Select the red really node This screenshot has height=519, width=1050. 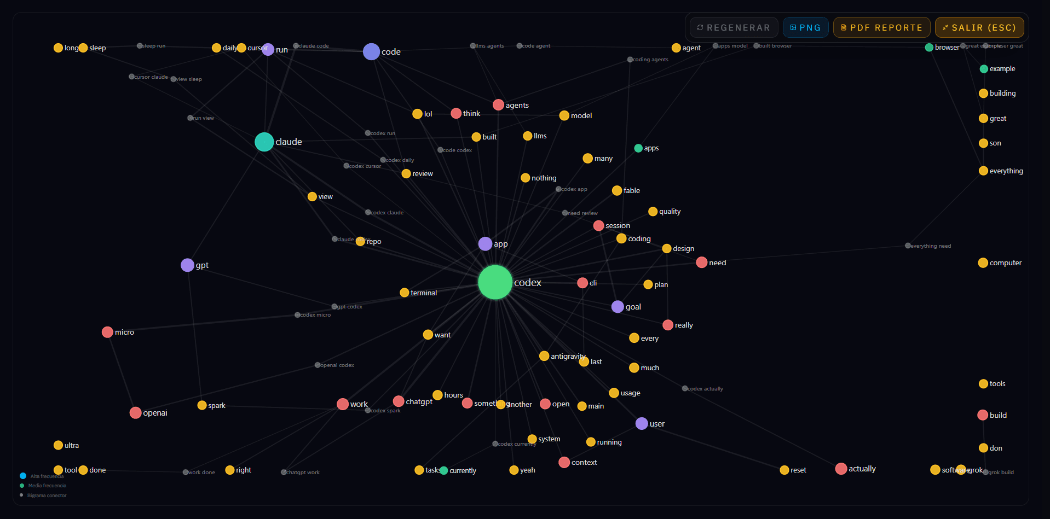[x=668, y=325]
